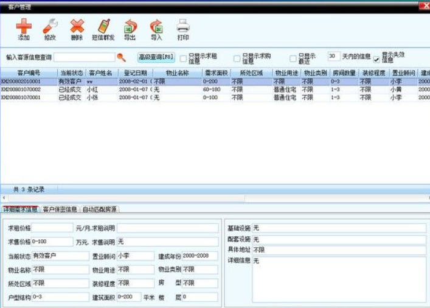Enable the 只显示求租信息 checkbox
430x308 pixels.
pos(183,57)
